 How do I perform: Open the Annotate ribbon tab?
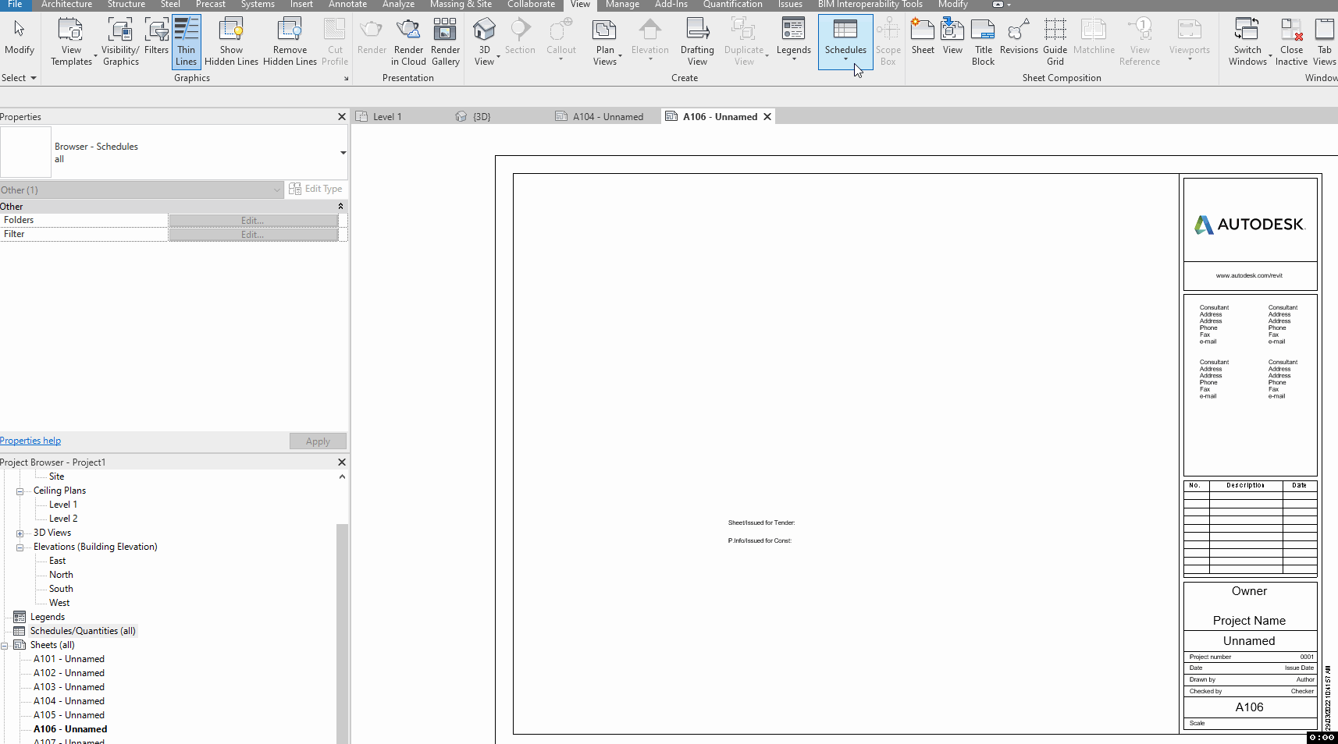tap(347, 5)
